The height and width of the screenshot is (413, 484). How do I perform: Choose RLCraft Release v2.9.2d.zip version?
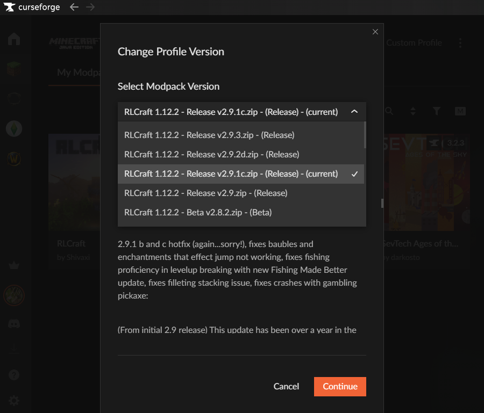point(241,155)
